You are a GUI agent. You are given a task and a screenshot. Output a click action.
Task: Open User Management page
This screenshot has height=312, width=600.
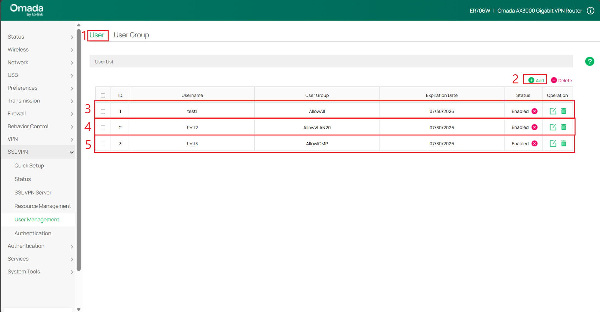click(x=37, y=220)
